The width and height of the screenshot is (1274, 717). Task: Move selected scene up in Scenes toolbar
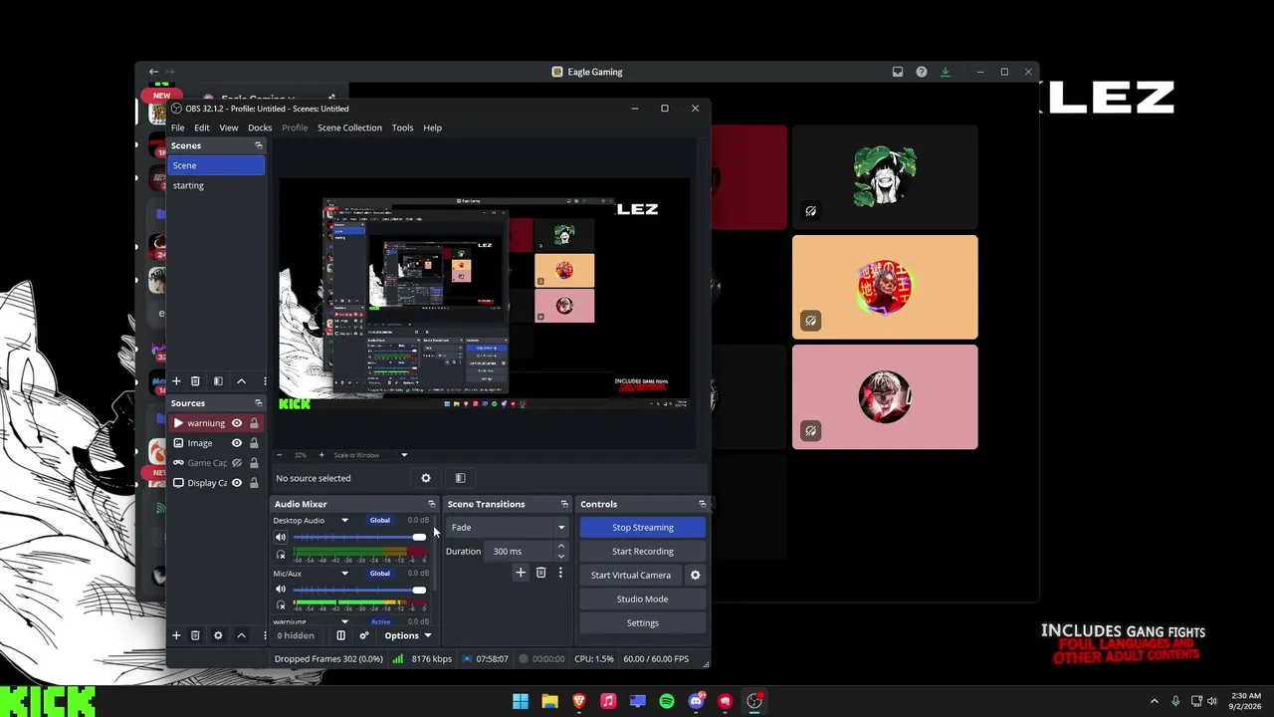pos(241,381)
